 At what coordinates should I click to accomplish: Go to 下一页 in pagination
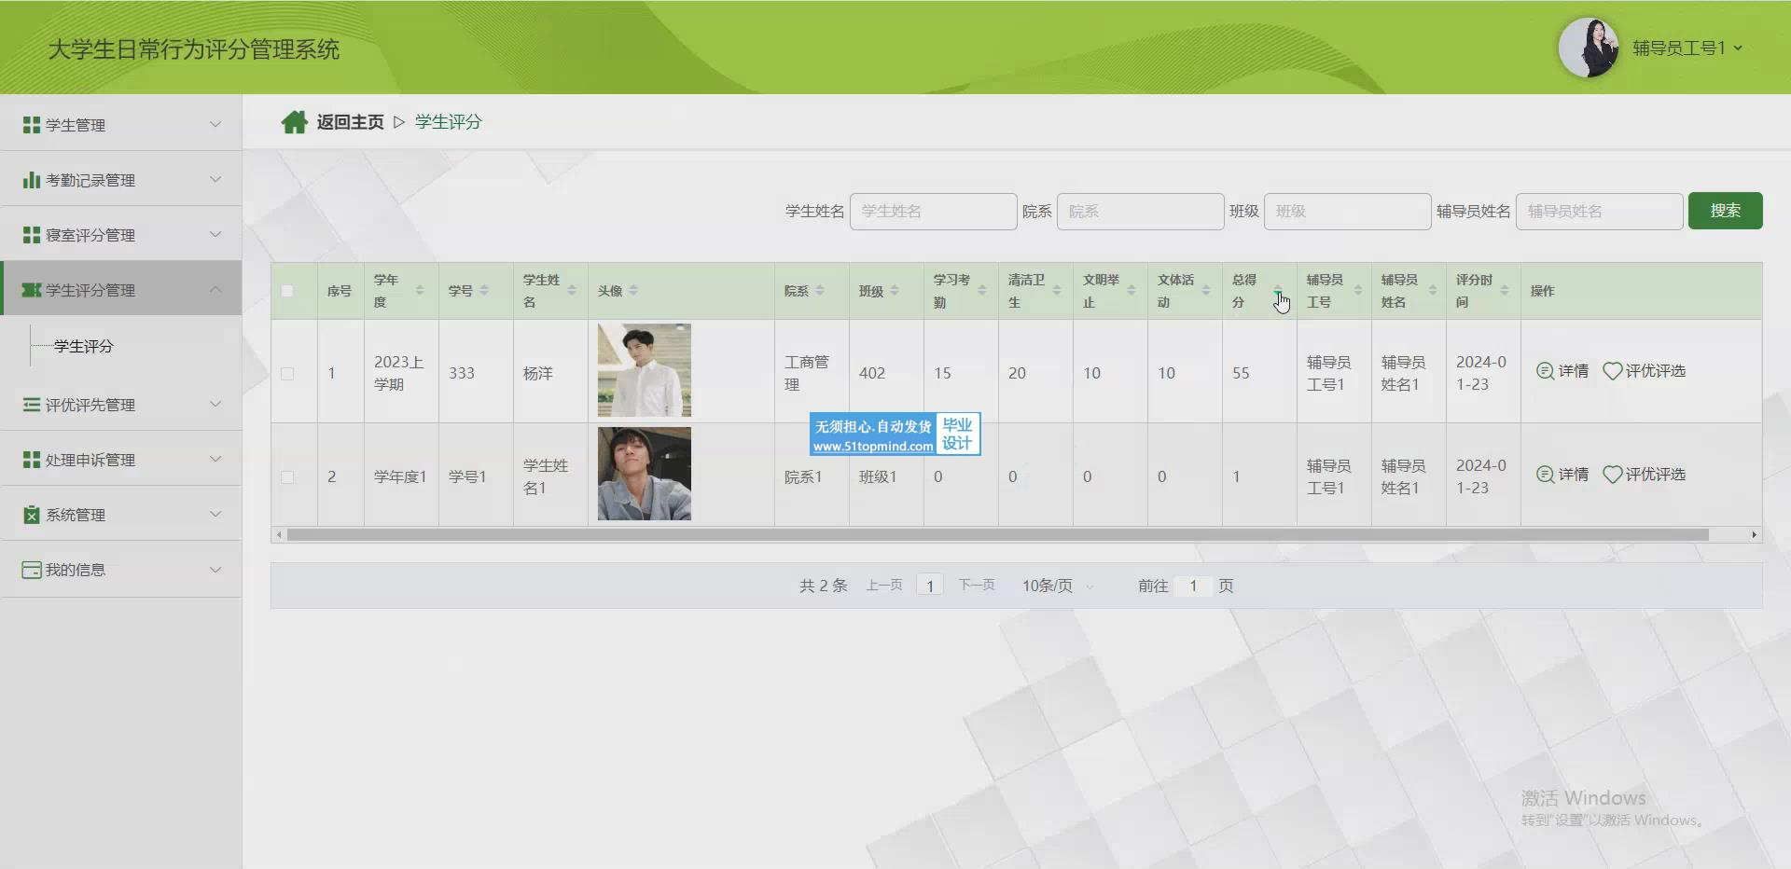[977, 586]
